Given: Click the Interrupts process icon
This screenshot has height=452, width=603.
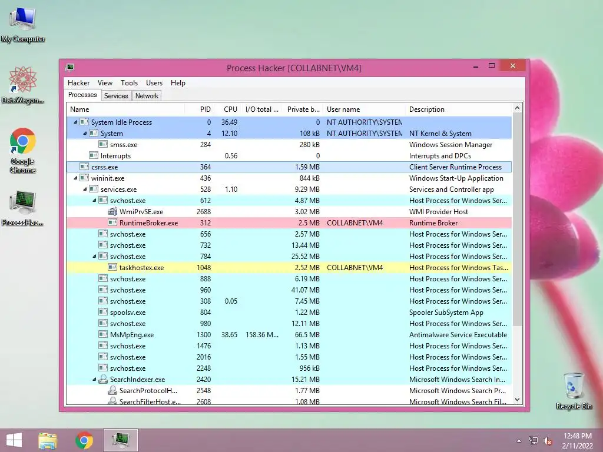Looking at the screenshot, I should click(x=94, y=155).
